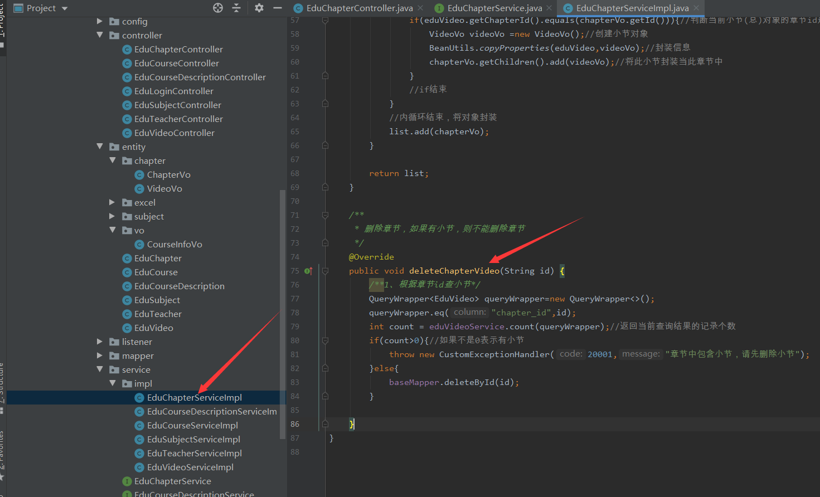This screenshot has height=497, width=820.
Task: Click the ChapterVo class icon
Action: click(x=139, y=175)
